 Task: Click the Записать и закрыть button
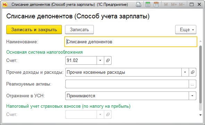(34, 29)
